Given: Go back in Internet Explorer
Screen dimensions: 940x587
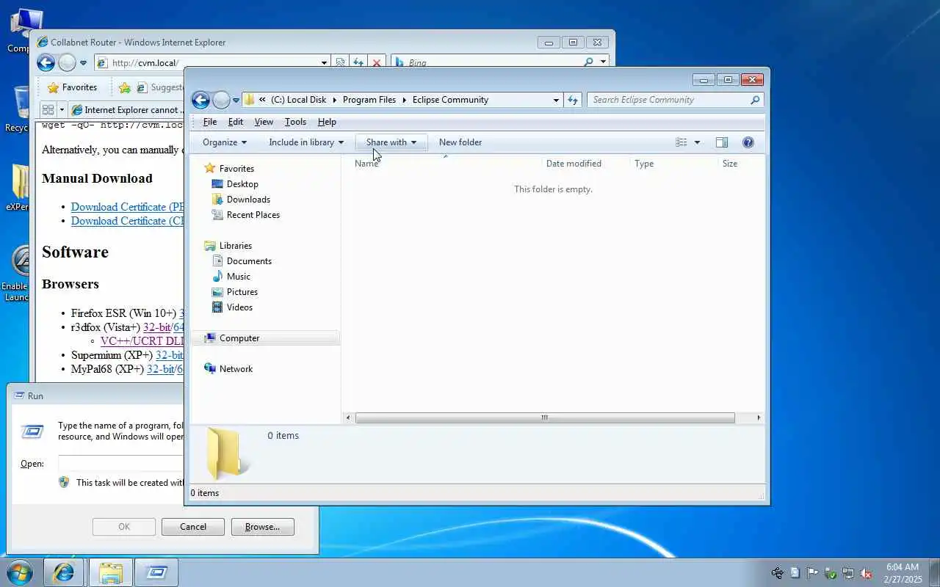Looking at the screenshot, I should [x=46, y=63].
